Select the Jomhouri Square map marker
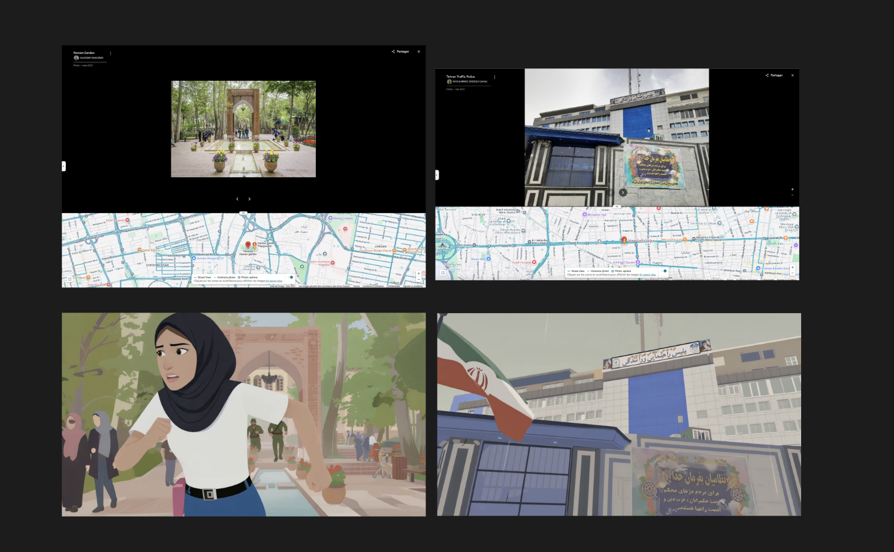This screenshot has width=894, height=552. [638, 262]
